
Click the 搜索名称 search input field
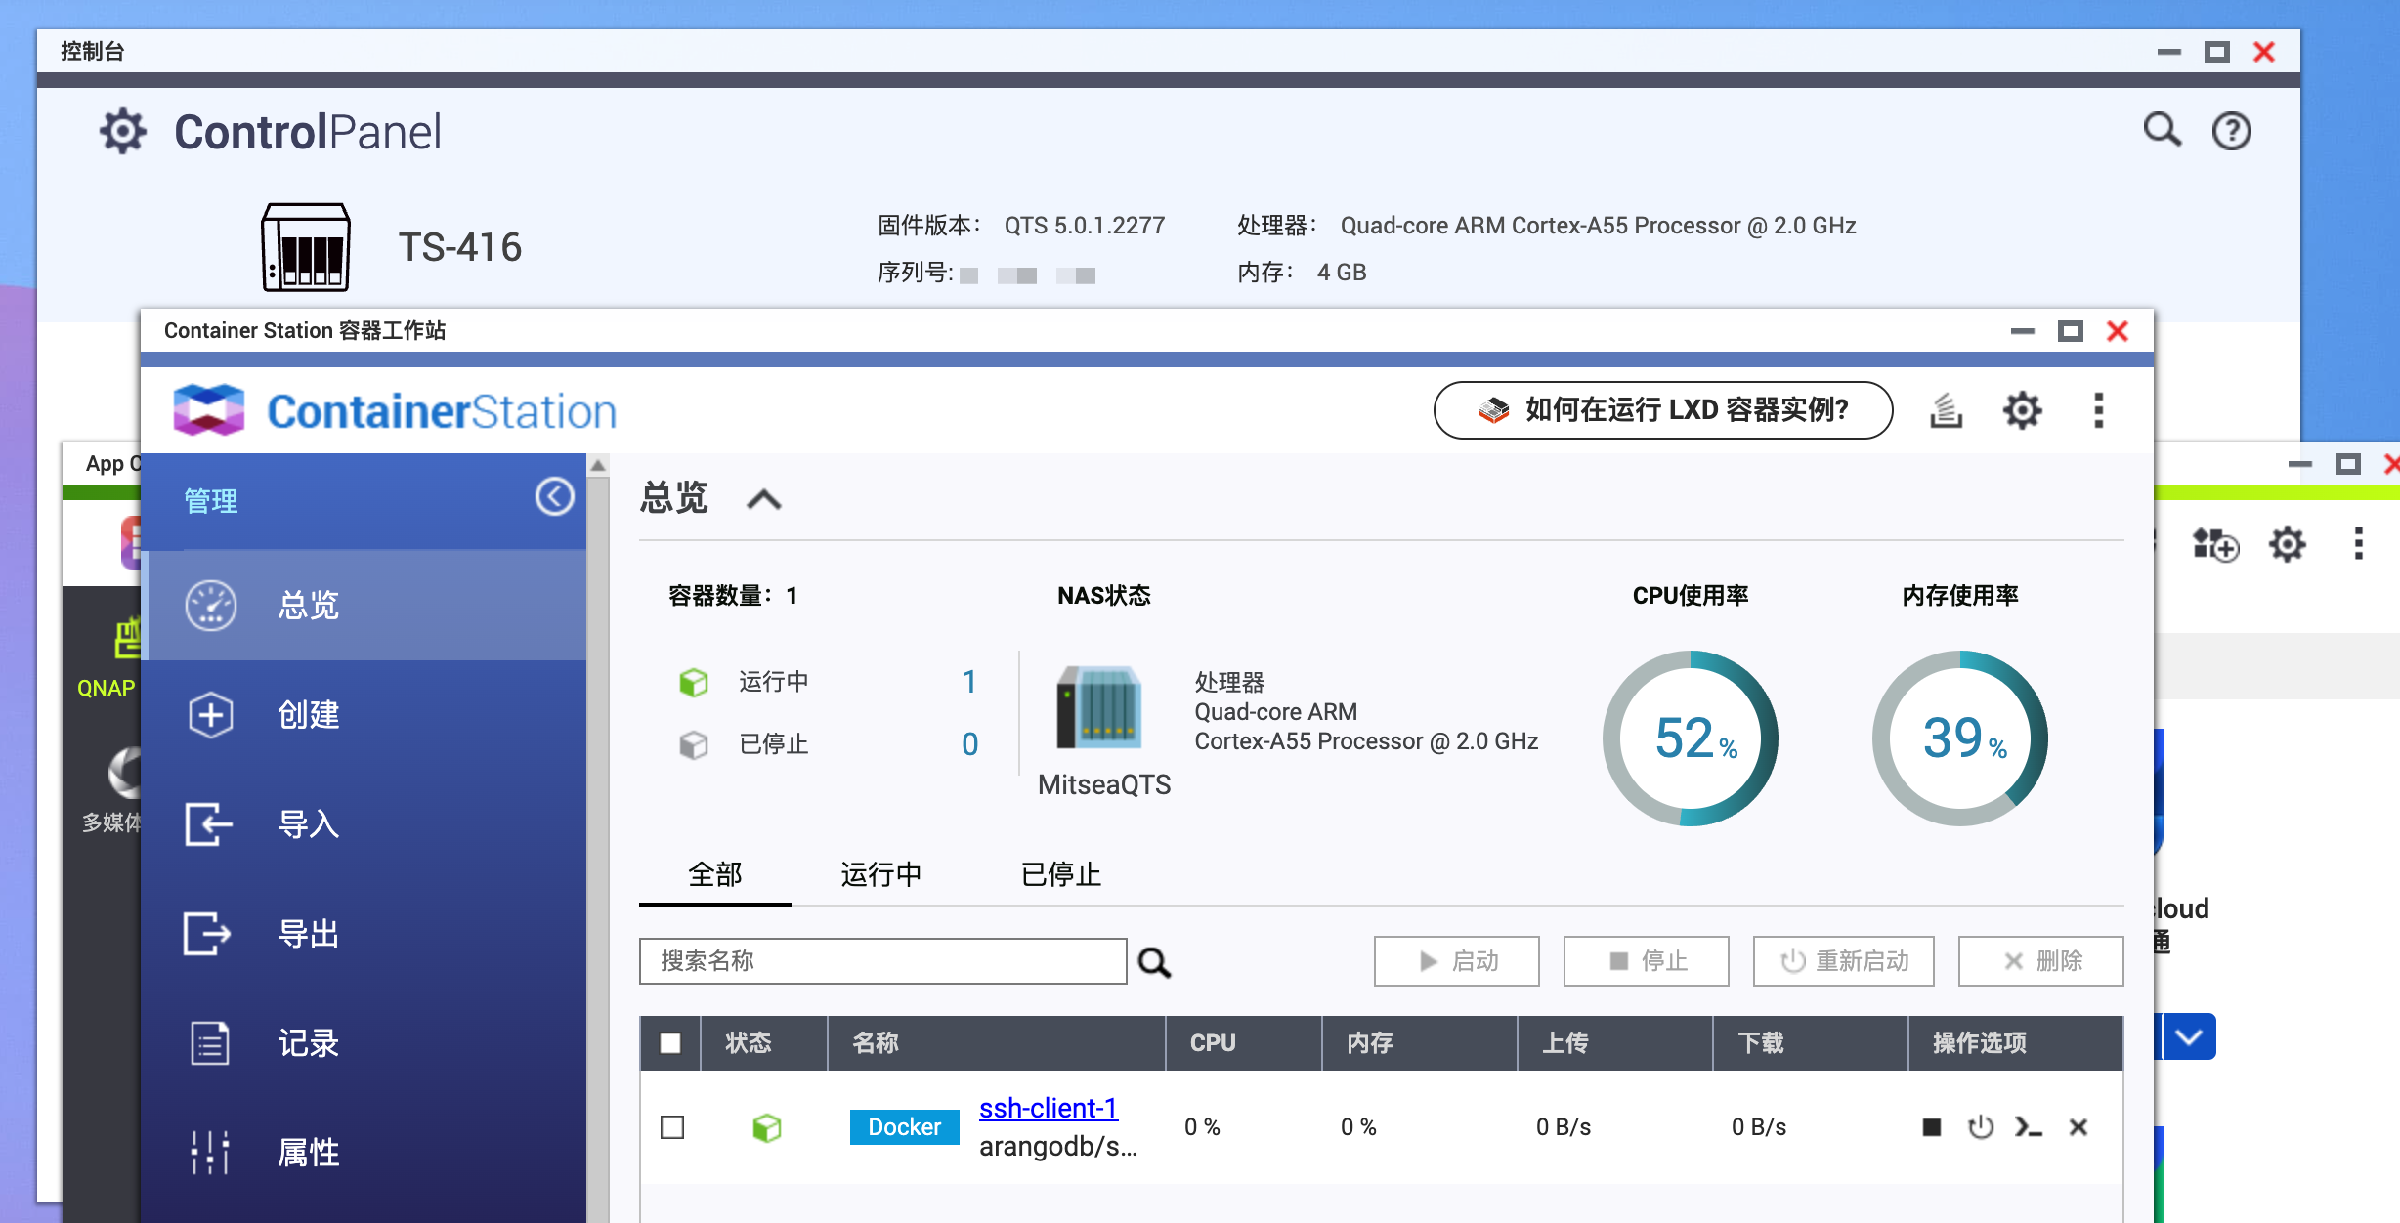tap(882, 961)
